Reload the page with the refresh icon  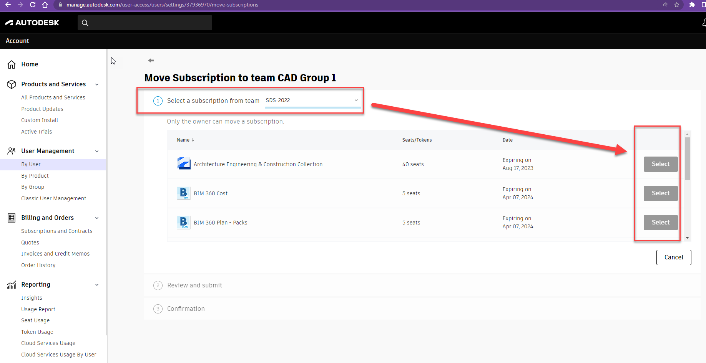click(x=33, y=5)
